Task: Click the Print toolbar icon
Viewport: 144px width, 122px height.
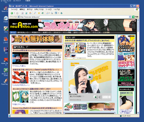Action: pos(52,13)
